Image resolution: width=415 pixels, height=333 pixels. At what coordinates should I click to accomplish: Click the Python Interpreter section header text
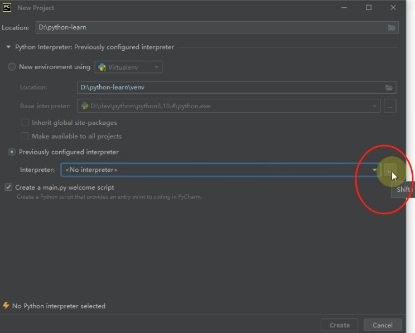point(94,47)
